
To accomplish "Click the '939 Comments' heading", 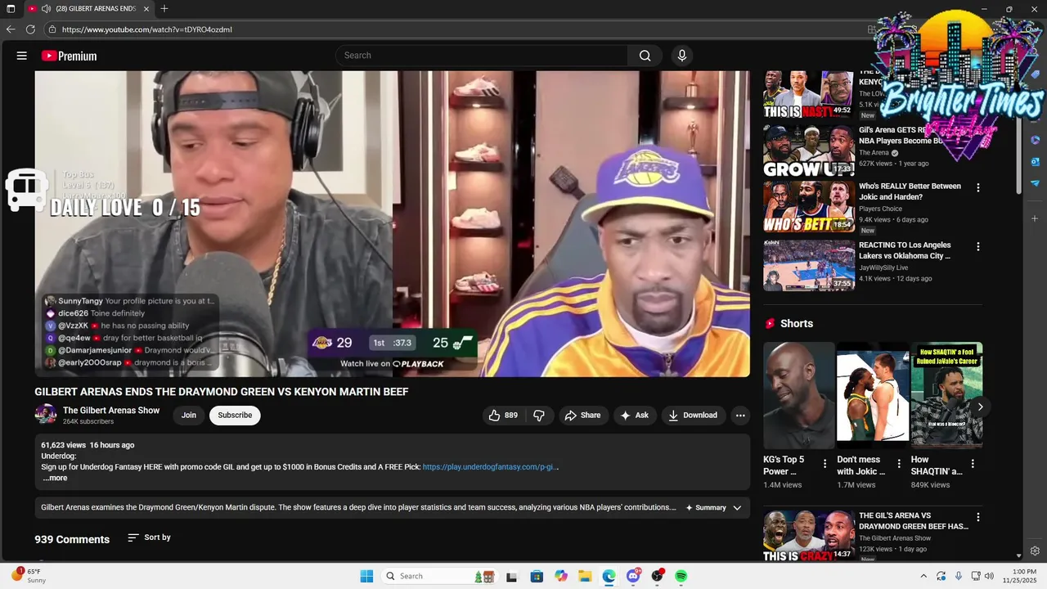I will point(72,540).
